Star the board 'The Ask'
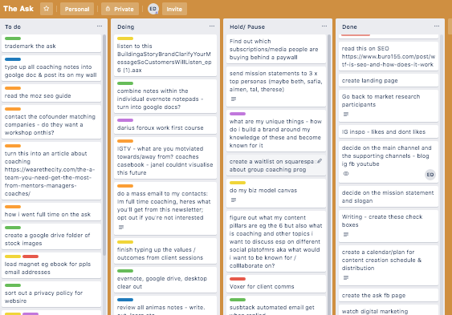This screenshot has height=315, width=452. tap(47, 9)
